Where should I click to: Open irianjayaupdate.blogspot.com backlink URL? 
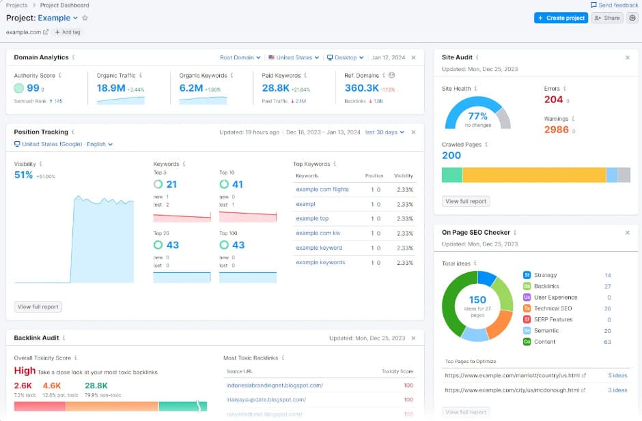(266, 400)
